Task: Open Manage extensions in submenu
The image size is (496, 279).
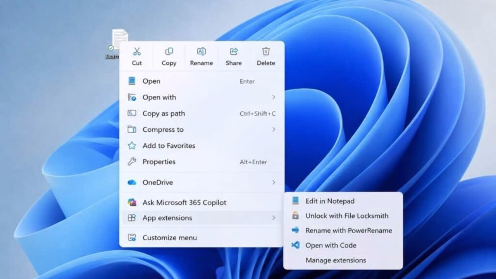Action: pyautogui.click(x=343, y=260)
